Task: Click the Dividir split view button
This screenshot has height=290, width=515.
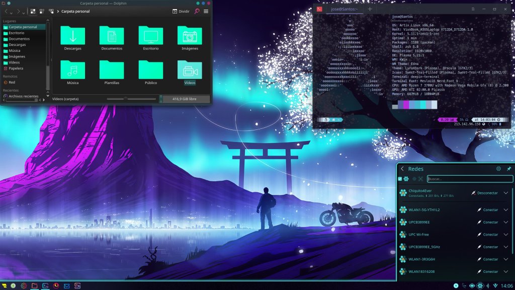Action: (x=181, y=11)
